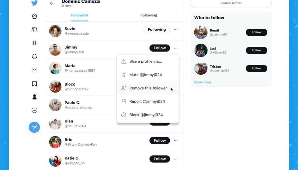Select Block @jimmyj024 from the menu
This screenshot has width=298, height=170.
[146, 114]
